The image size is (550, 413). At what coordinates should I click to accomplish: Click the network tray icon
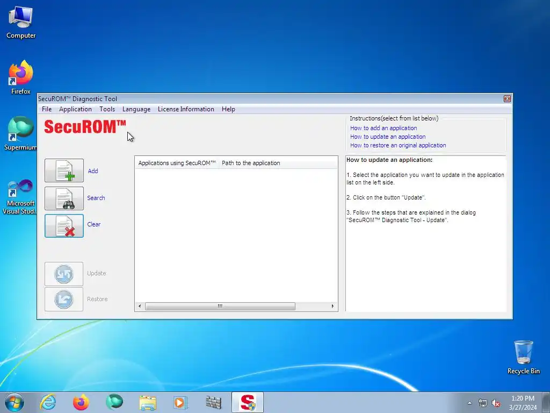(x=483, y=403)
